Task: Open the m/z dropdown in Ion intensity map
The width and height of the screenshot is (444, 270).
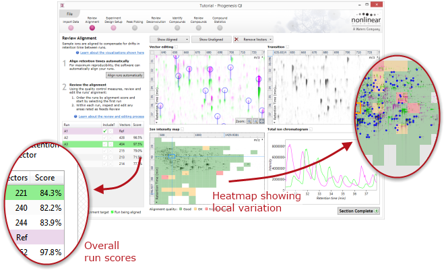Action: [263, 140]
